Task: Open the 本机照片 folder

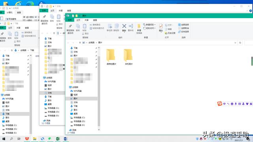Action: [x=128, y=57]
